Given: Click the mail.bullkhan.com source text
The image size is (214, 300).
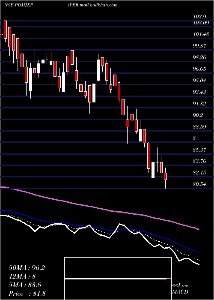Looking at the screenshot, I should point(98,5).
